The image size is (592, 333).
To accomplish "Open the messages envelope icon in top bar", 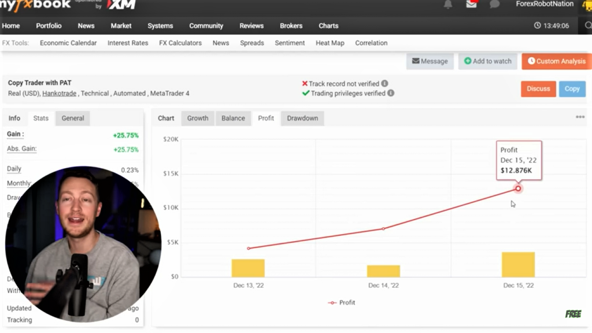I will pos(471,5).
